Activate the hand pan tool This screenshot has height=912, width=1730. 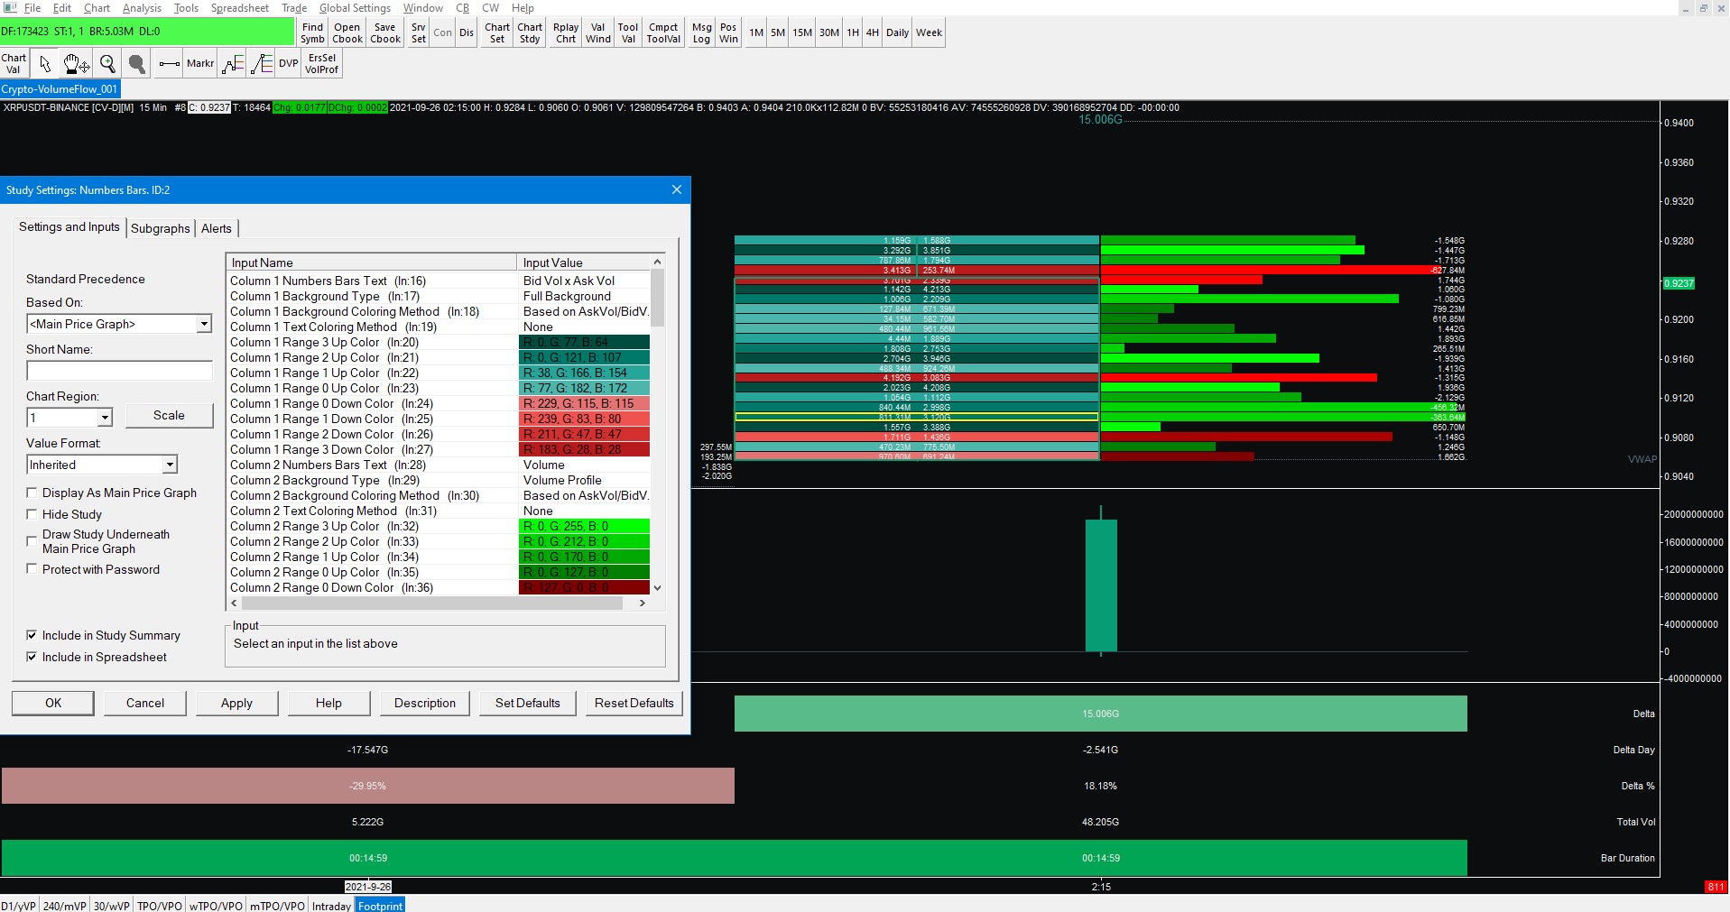pyautogui.click(x=76, y=64)
